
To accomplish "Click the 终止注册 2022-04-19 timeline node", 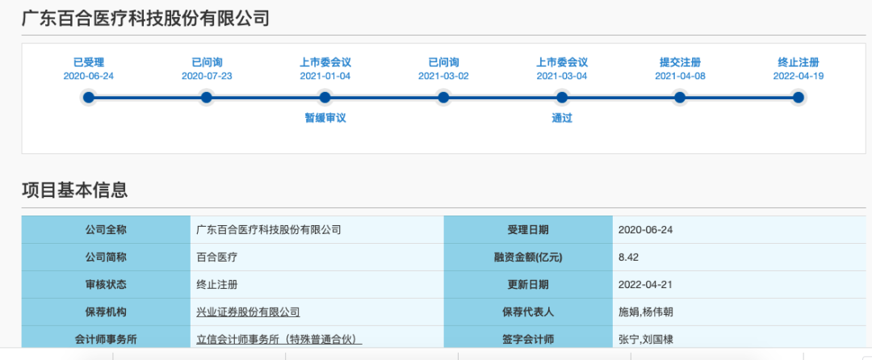I will [x=798, y=98].
